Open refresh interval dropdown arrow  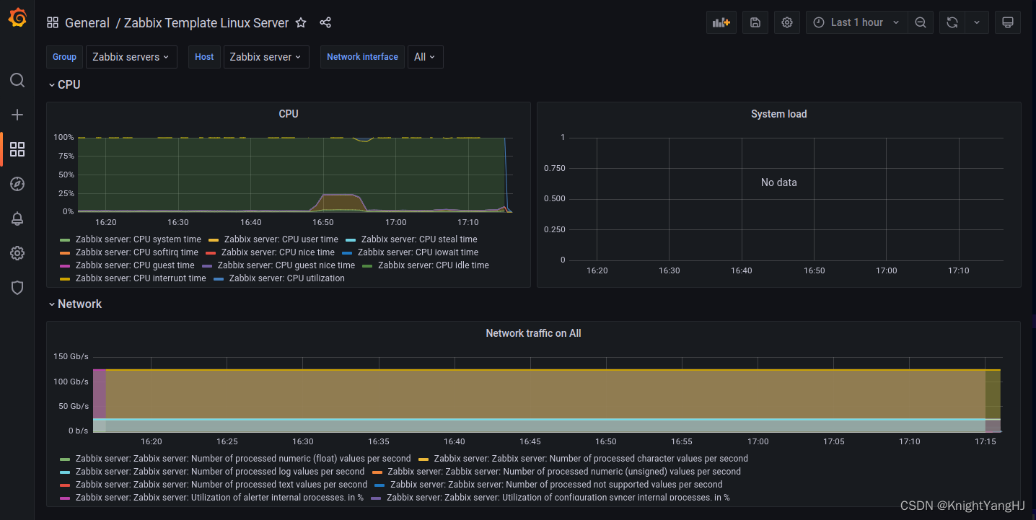coord(977,22)
